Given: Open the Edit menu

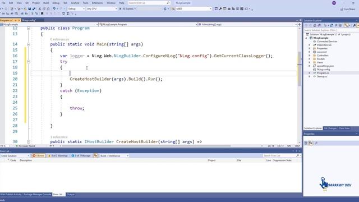Looking at the screenshot, I should coord(11,3).
